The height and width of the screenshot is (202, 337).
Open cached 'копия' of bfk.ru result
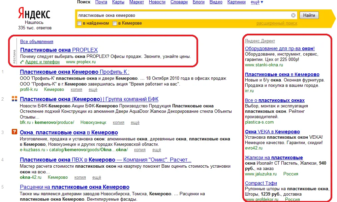[119, 123]
